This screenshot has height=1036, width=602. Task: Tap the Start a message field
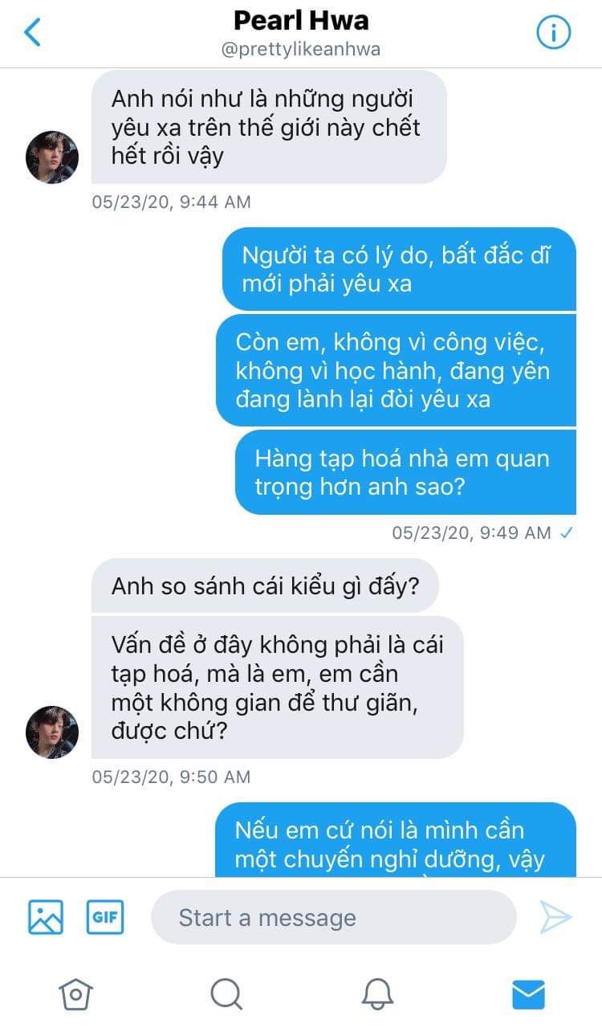(x=333, y=917)
